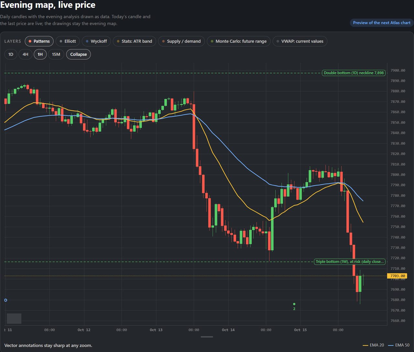Screen dimensions: 414x352
Task: Click the EMA 20 legend entry
Action: point(374,345)
